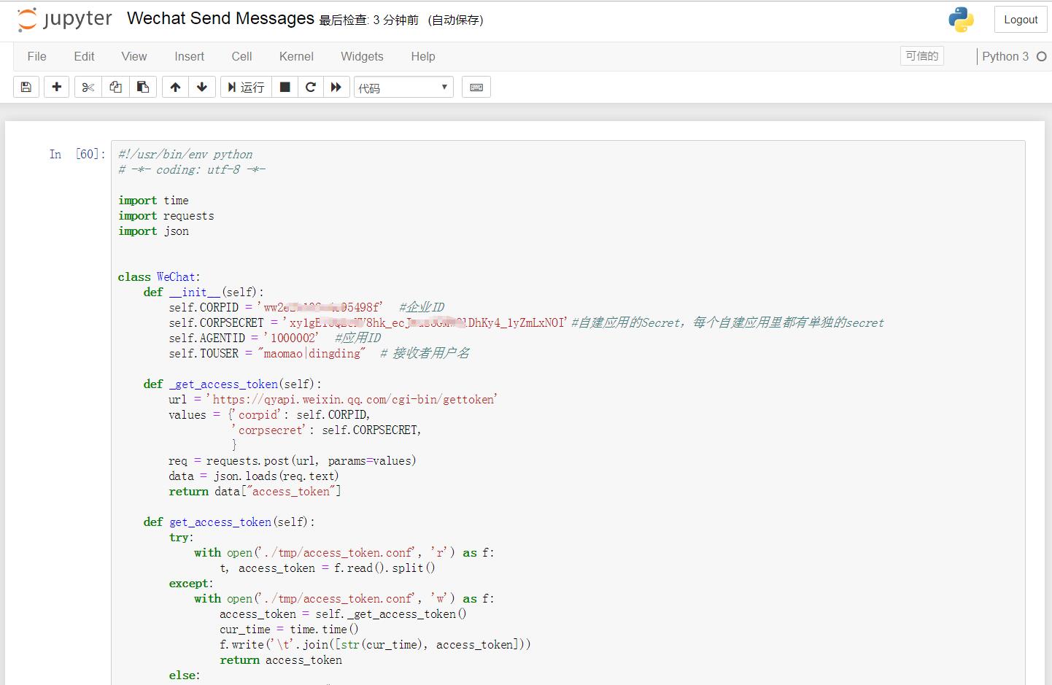Click the 'class WeChat:' line
Image resolution: width=1052 pixels, height=685 pixels.
tap(159, 276)
